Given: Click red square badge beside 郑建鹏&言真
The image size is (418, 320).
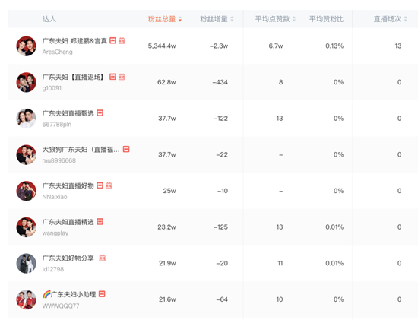Looking at the screenshot, I should [112, 40].
